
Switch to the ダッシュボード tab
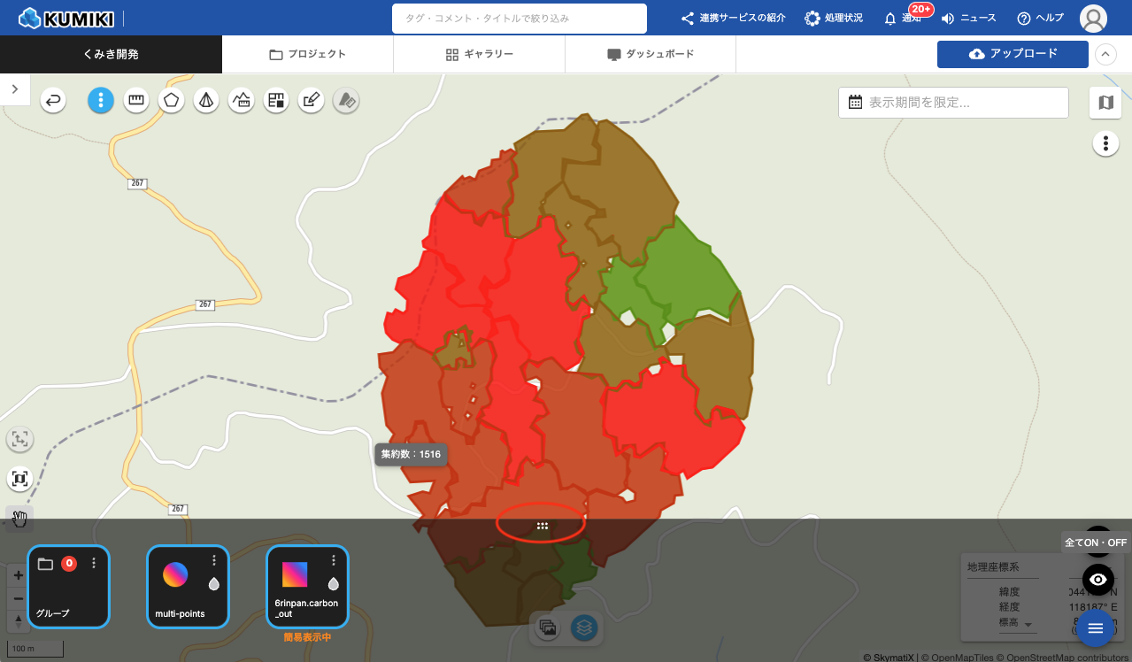[650, 54]
